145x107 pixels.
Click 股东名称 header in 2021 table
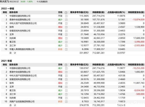tap(14, 65)
